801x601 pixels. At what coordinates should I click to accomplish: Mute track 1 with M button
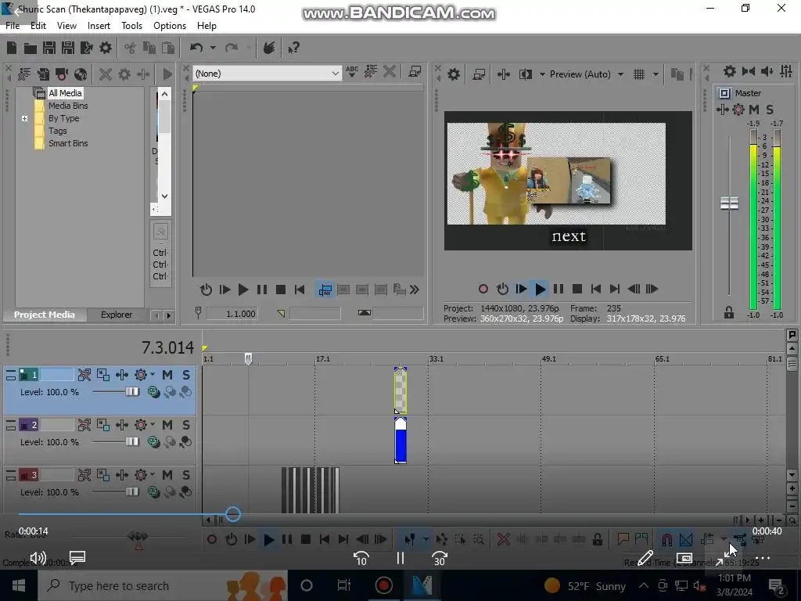[167, 375]
